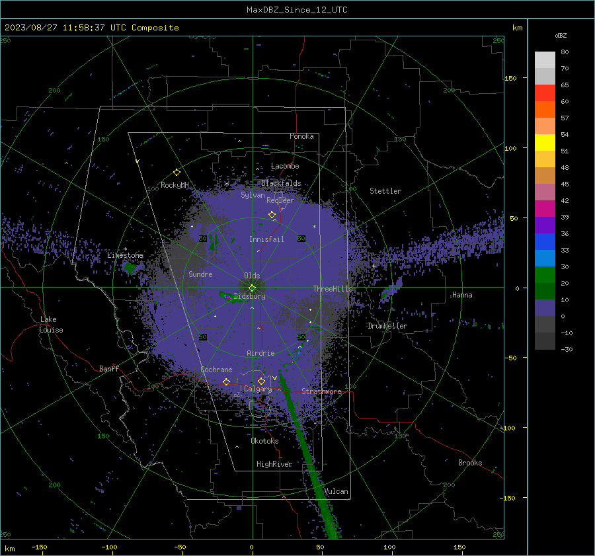Click the Airdrie city label
The height and width of the screenshot is (556, 595).
[x=260, y=353]
